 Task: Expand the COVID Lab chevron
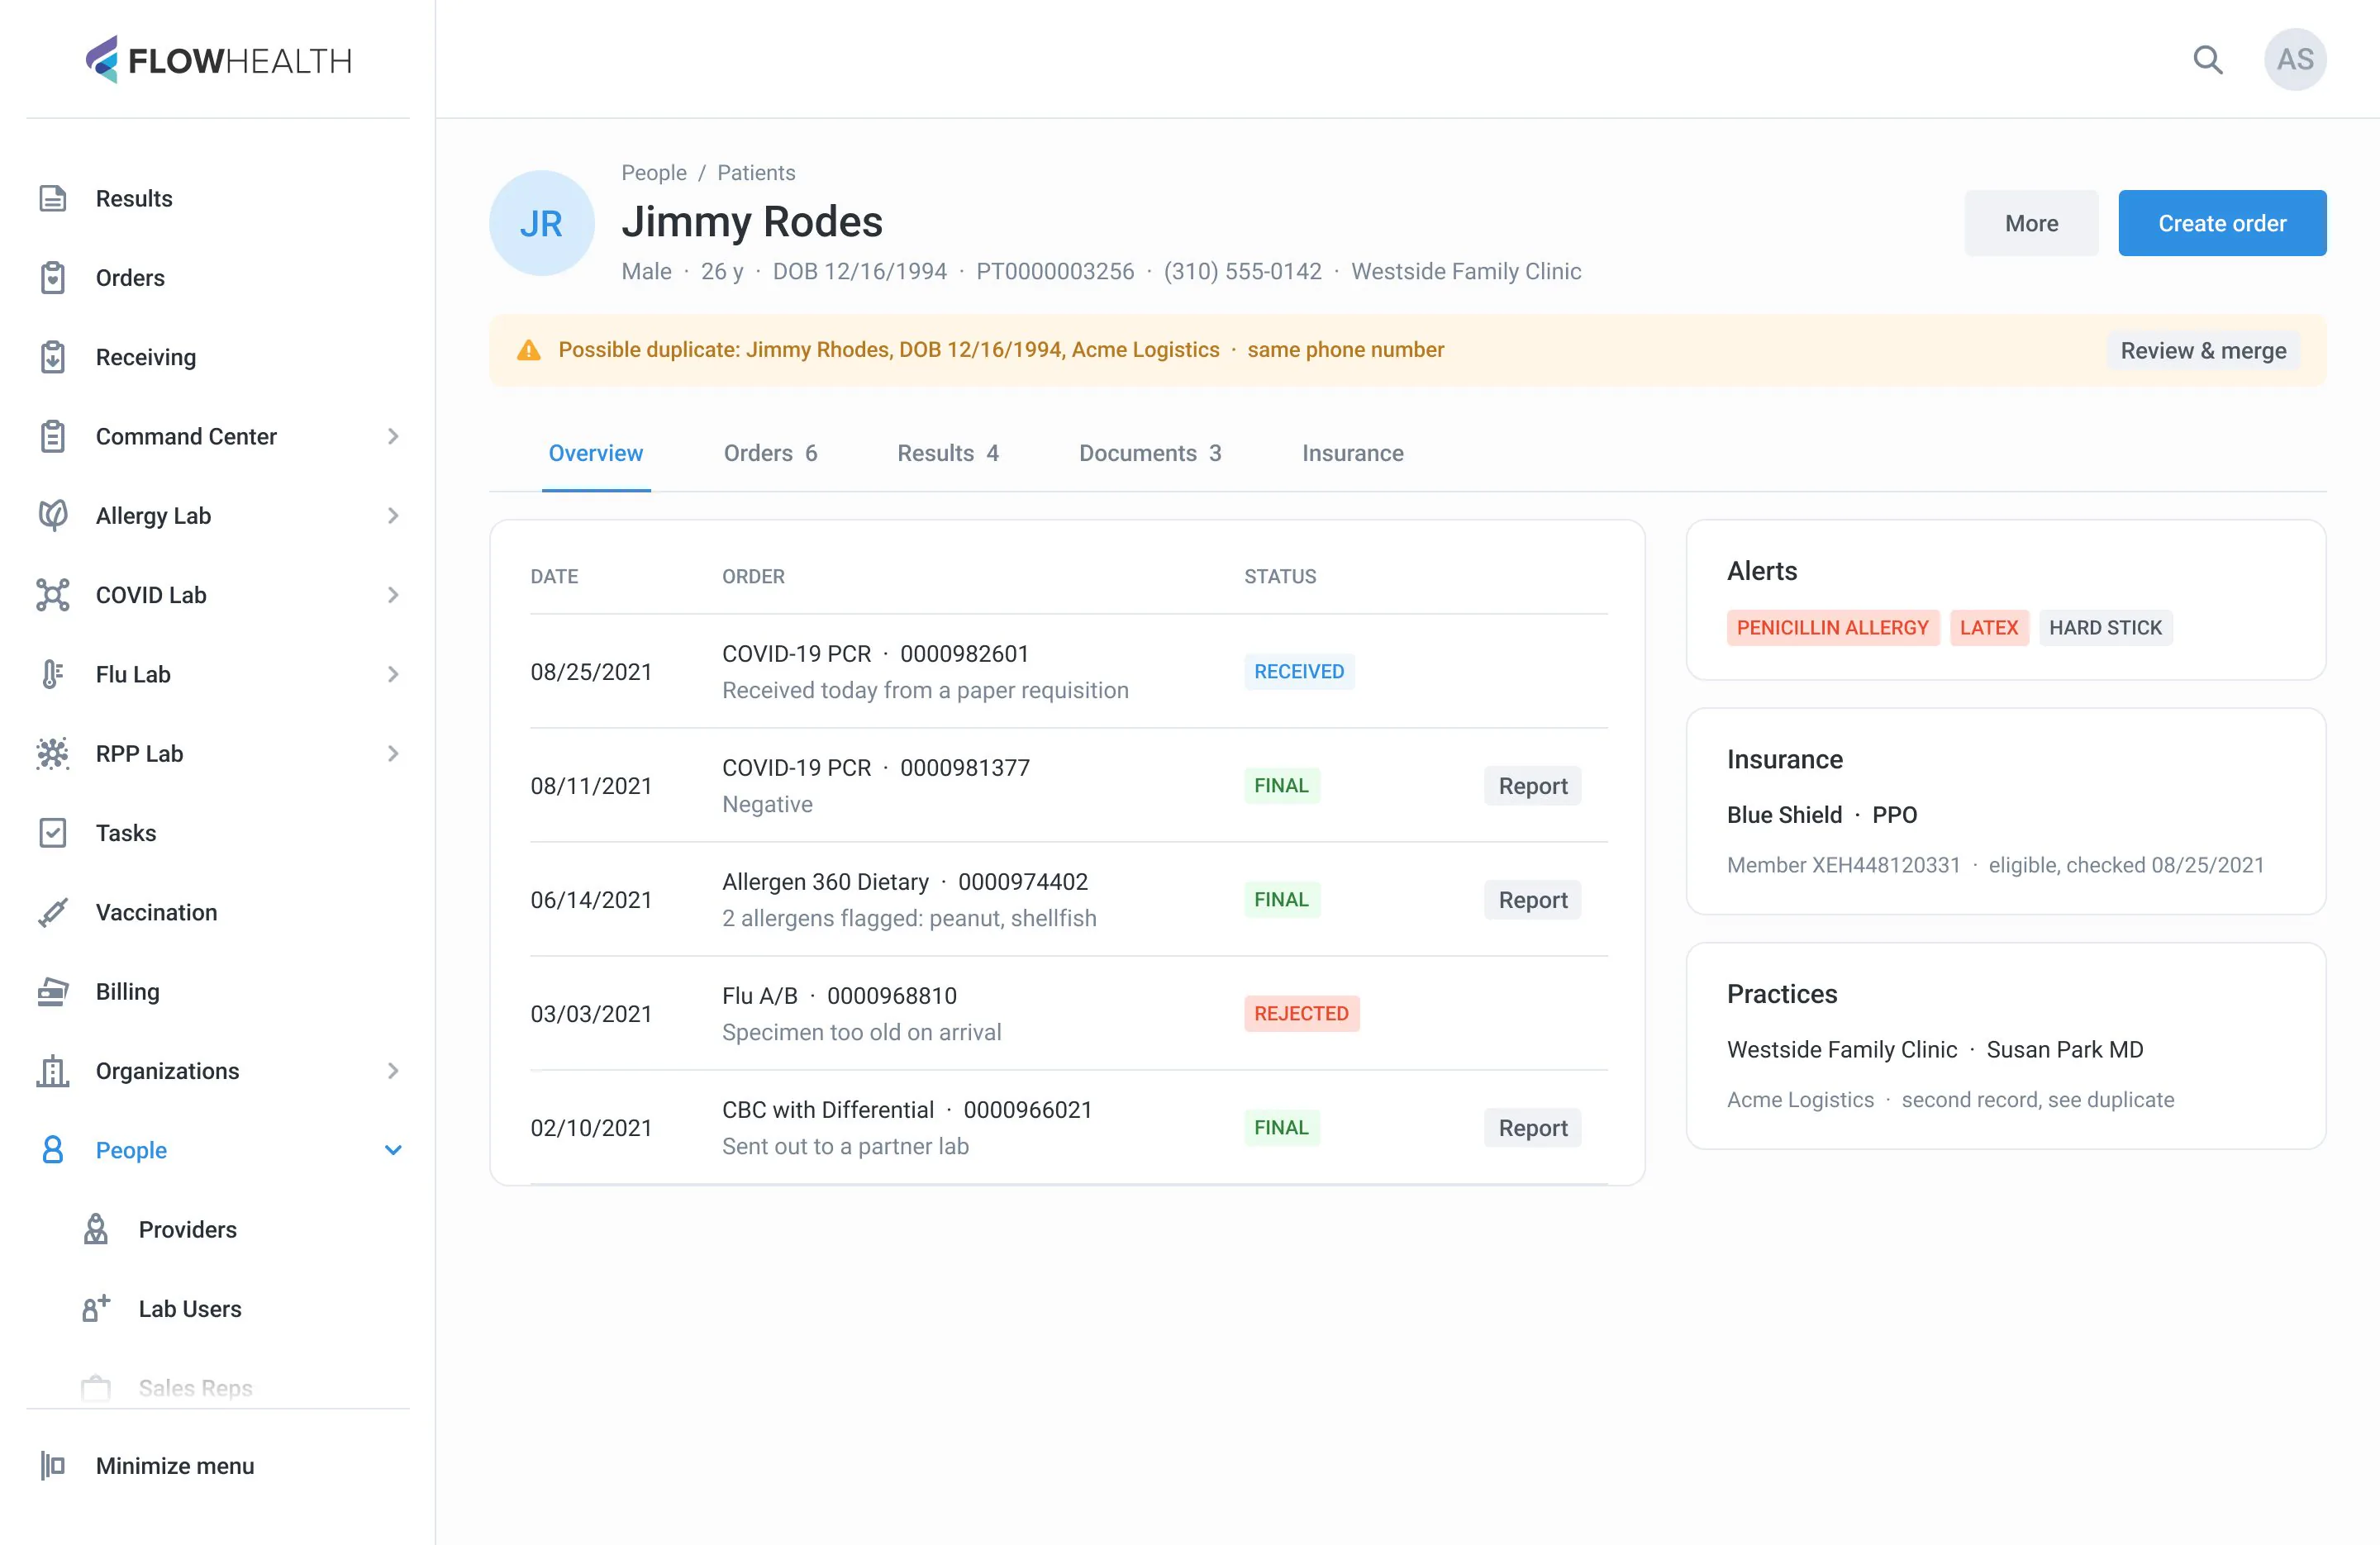(393, 595)
